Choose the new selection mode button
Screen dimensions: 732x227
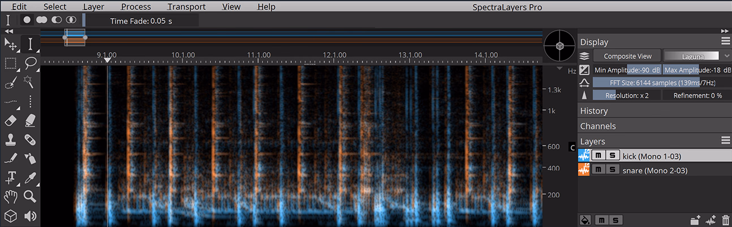27,19
